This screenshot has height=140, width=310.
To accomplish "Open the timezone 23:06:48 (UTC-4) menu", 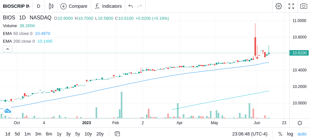I will click(x=250, y=134).
